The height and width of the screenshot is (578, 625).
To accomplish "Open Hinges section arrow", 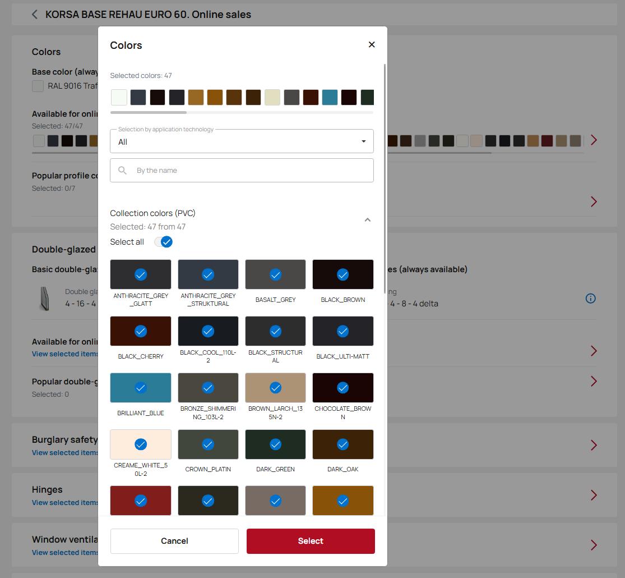I will pyautogui.click(x=594, y=495).
